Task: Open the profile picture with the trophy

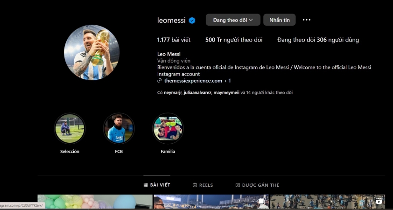Action: tap(92, 52)
